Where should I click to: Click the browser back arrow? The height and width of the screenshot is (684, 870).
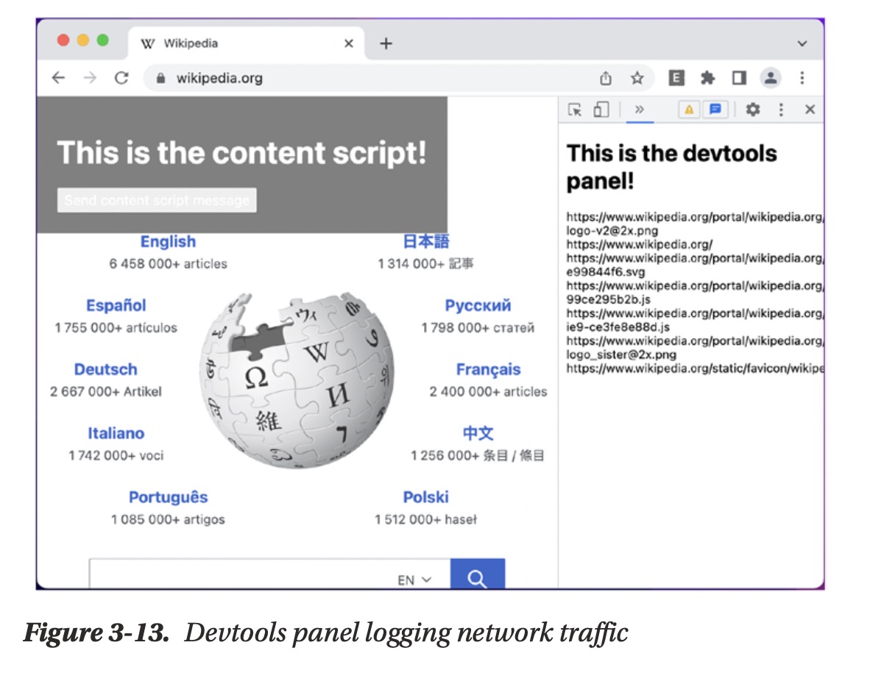(x=58, y=78)
